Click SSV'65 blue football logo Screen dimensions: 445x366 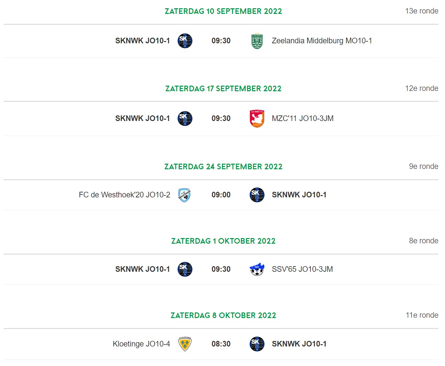point(257,269)
